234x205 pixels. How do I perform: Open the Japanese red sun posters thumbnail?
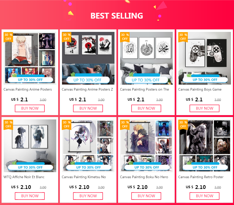88,58
